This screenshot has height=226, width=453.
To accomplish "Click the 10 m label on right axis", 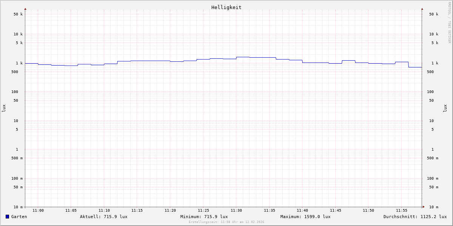I will point(433,207).
